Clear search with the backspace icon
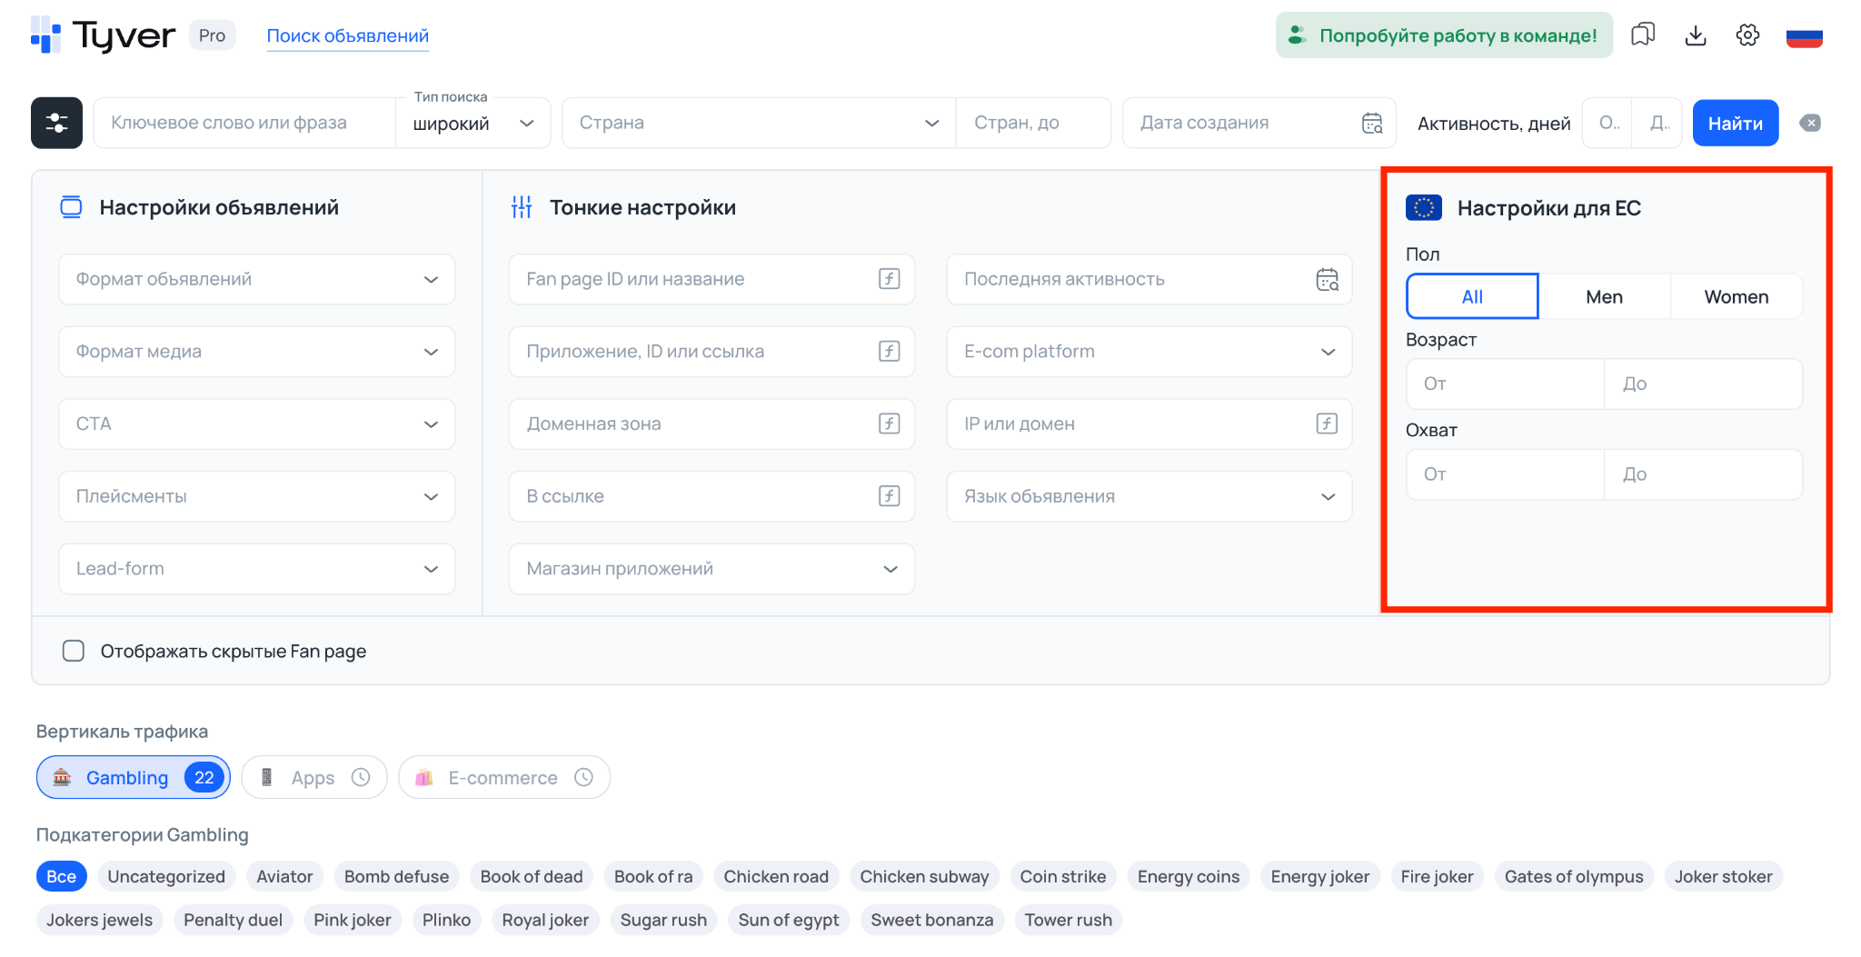 1810,123
